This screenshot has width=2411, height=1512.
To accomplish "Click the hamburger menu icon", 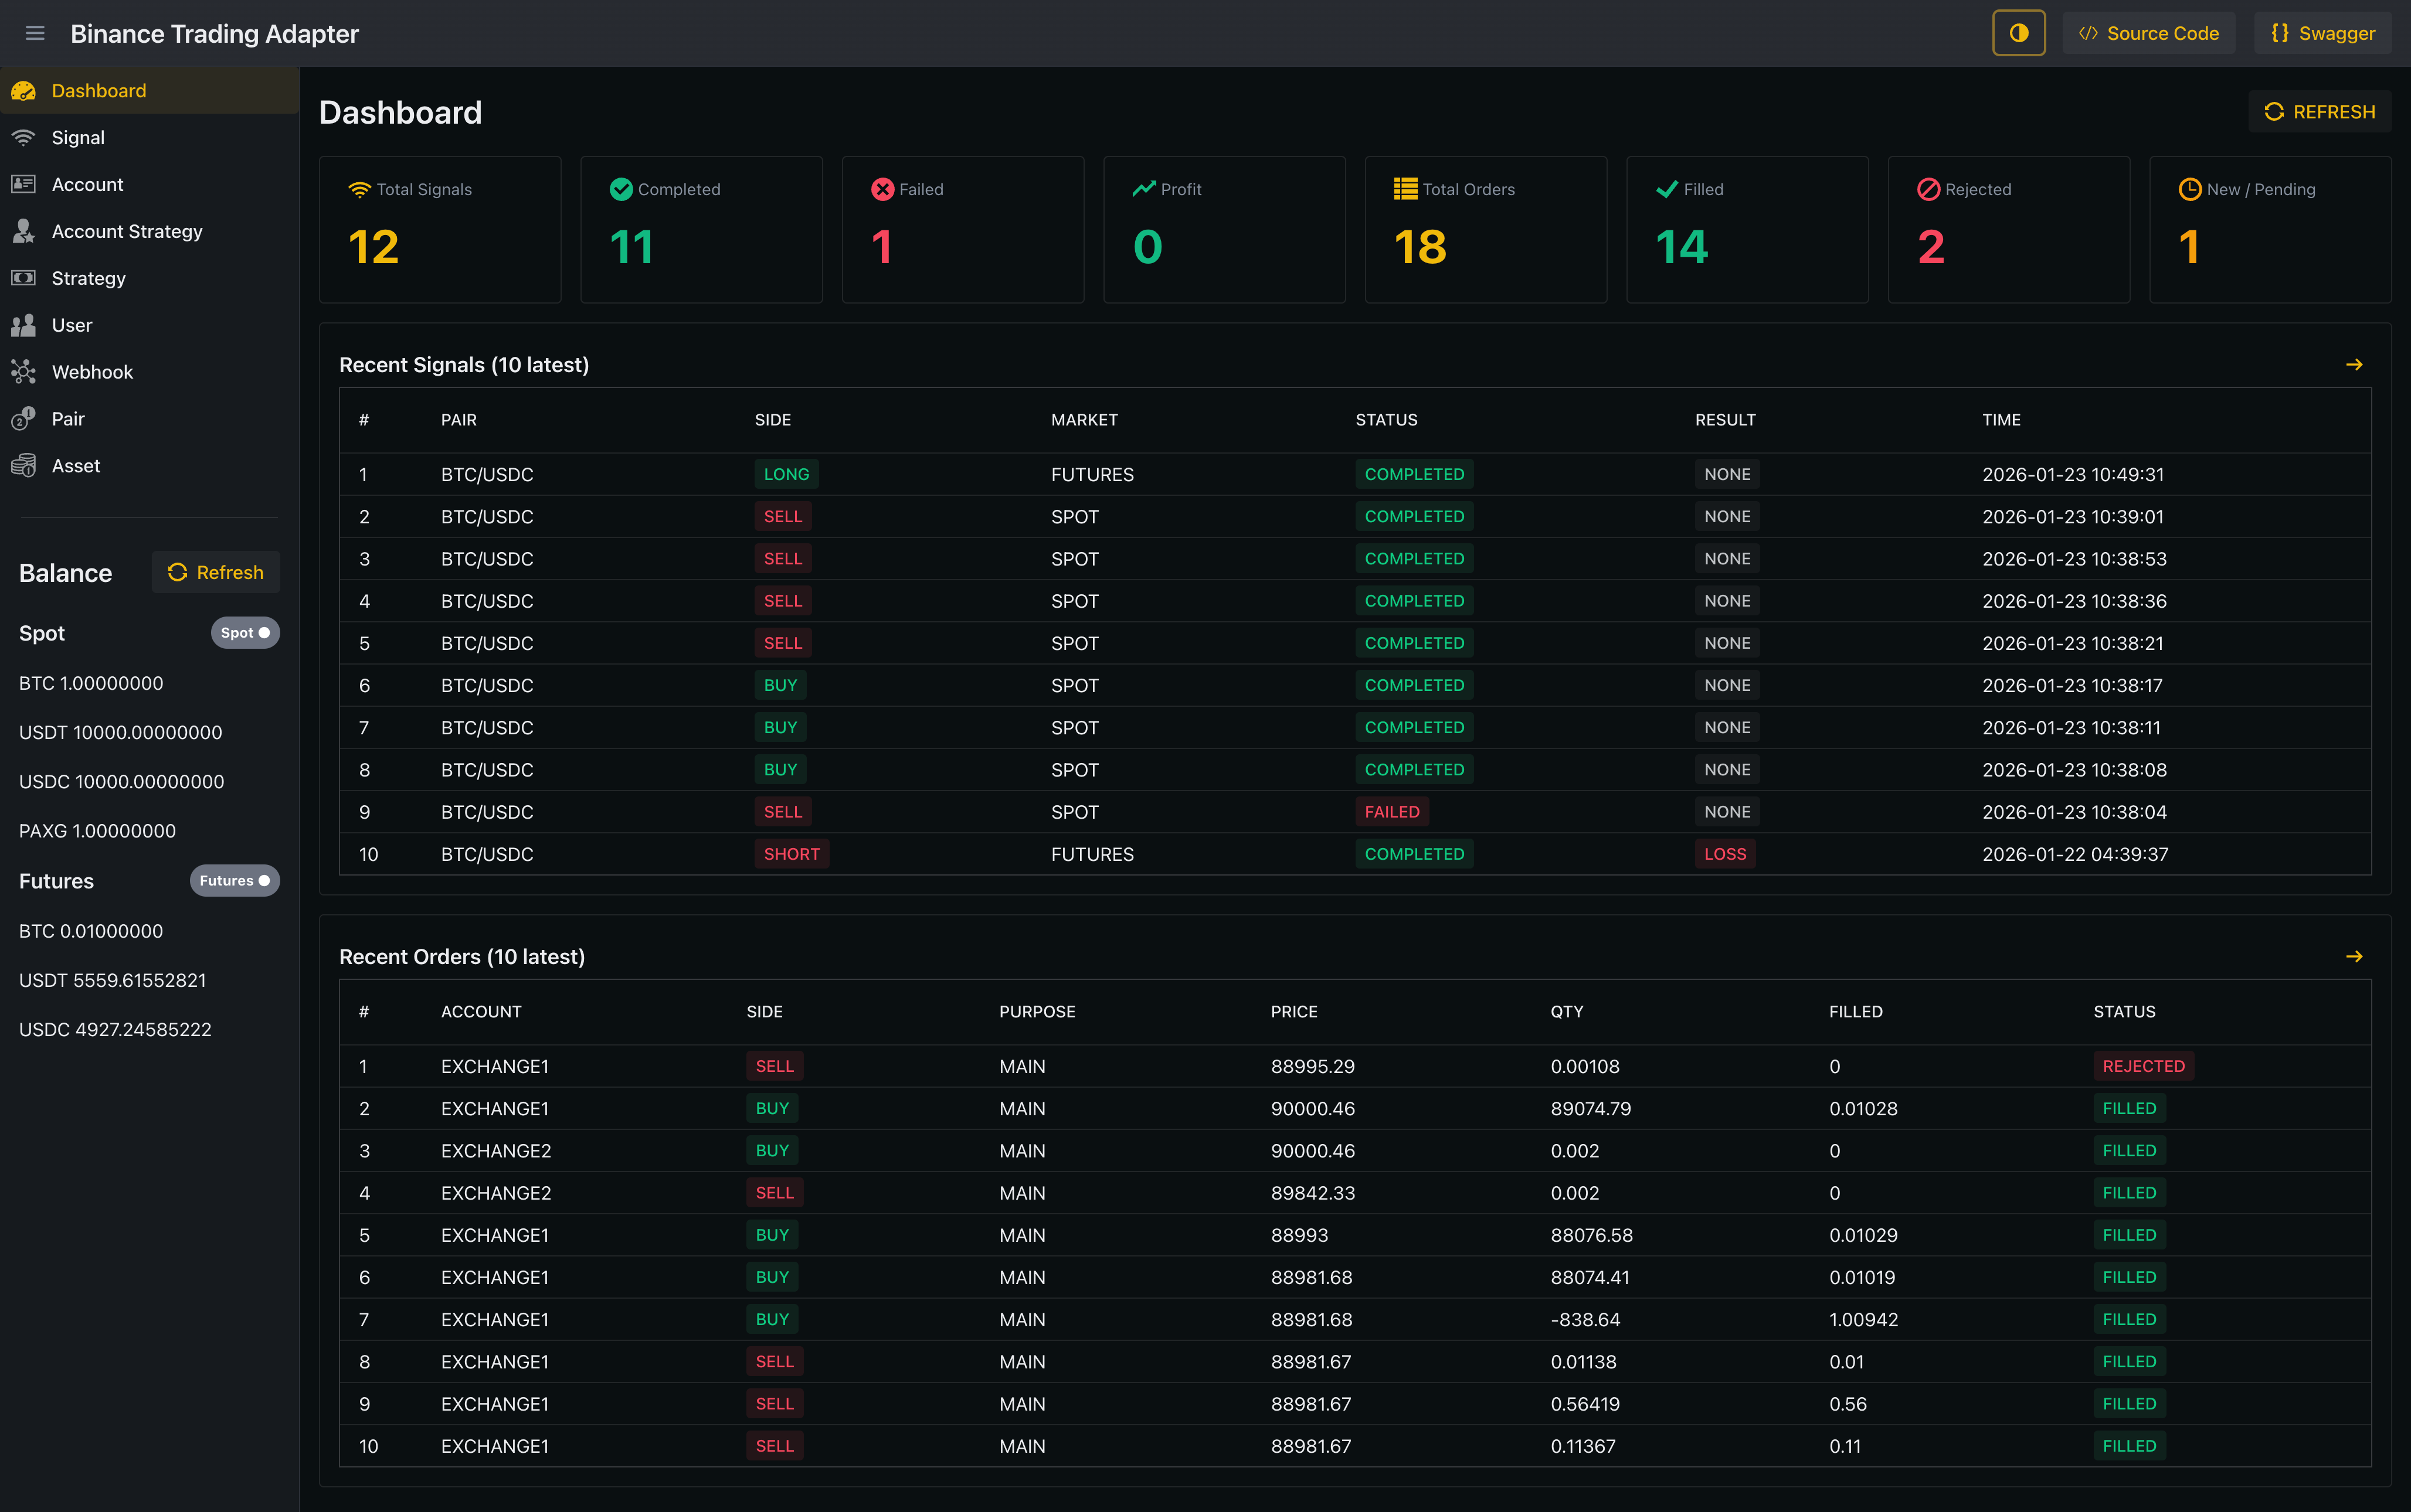I will pyautogui.click(x=35, y=33).
